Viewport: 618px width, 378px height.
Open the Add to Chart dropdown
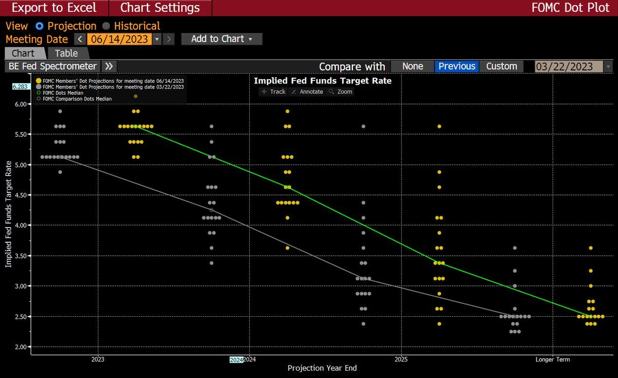(221, 39)
